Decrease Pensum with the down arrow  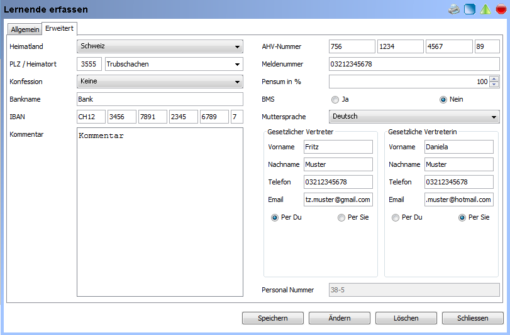(x=494, y=85)
